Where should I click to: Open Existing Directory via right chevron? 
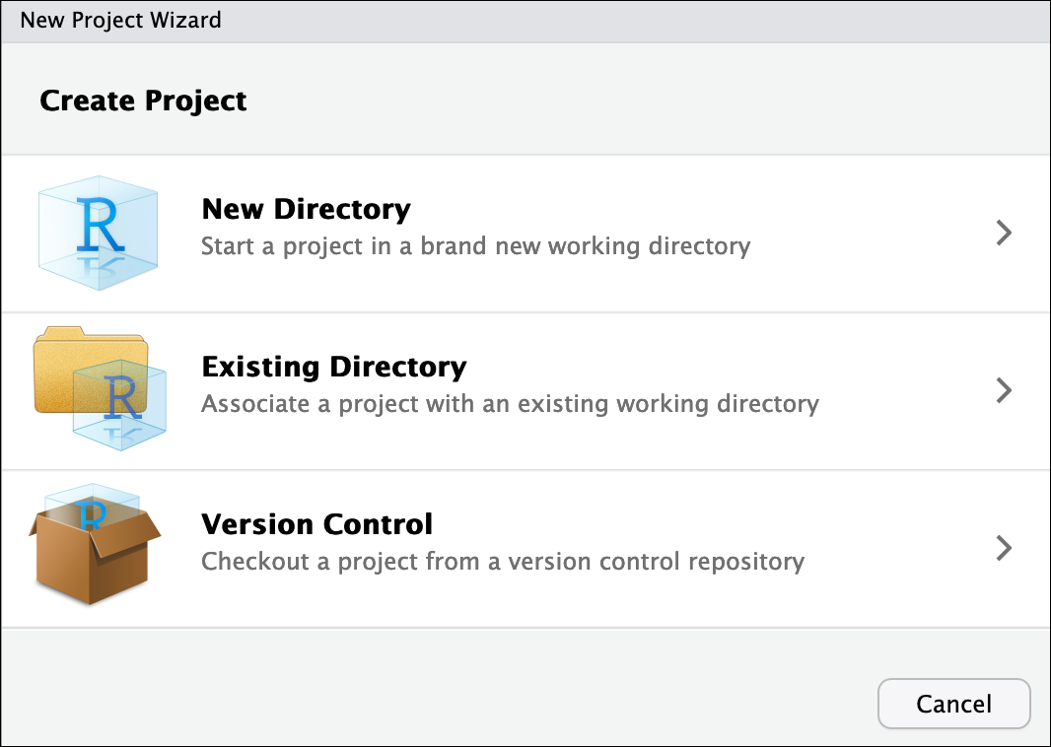point(1004,390)
